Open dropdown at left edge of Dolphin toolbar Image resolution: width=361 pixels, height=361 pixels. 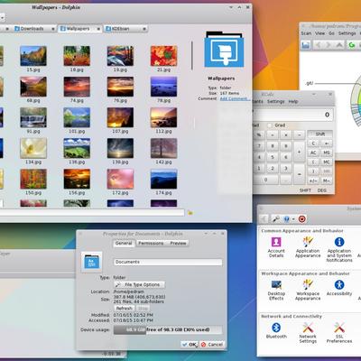click(2, 18)
